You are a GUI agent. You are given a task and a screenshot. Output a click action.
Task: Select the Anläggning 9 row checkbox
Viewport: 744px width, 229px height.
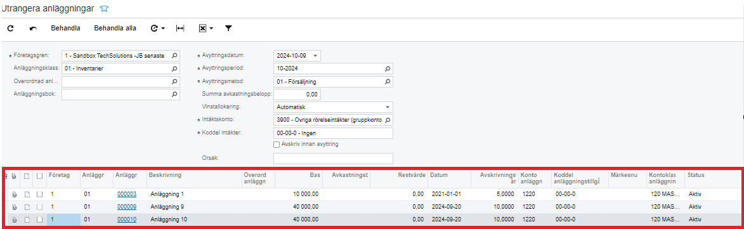click(40, 207)
